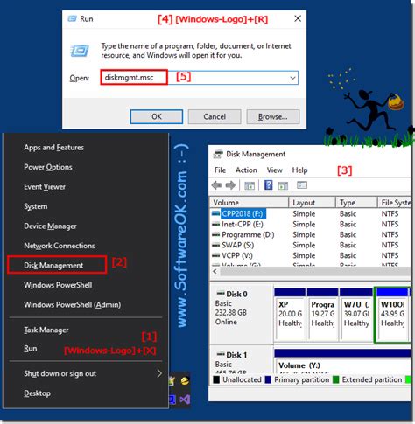Close the Run dialog with X
Image resolution: width=415 pixels, height=424 pixels.
point(298,18)
